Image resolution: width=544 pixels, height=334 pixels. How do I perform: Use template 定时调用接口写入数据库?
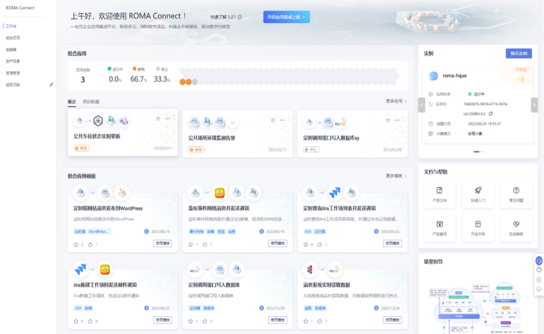(278, 320)
